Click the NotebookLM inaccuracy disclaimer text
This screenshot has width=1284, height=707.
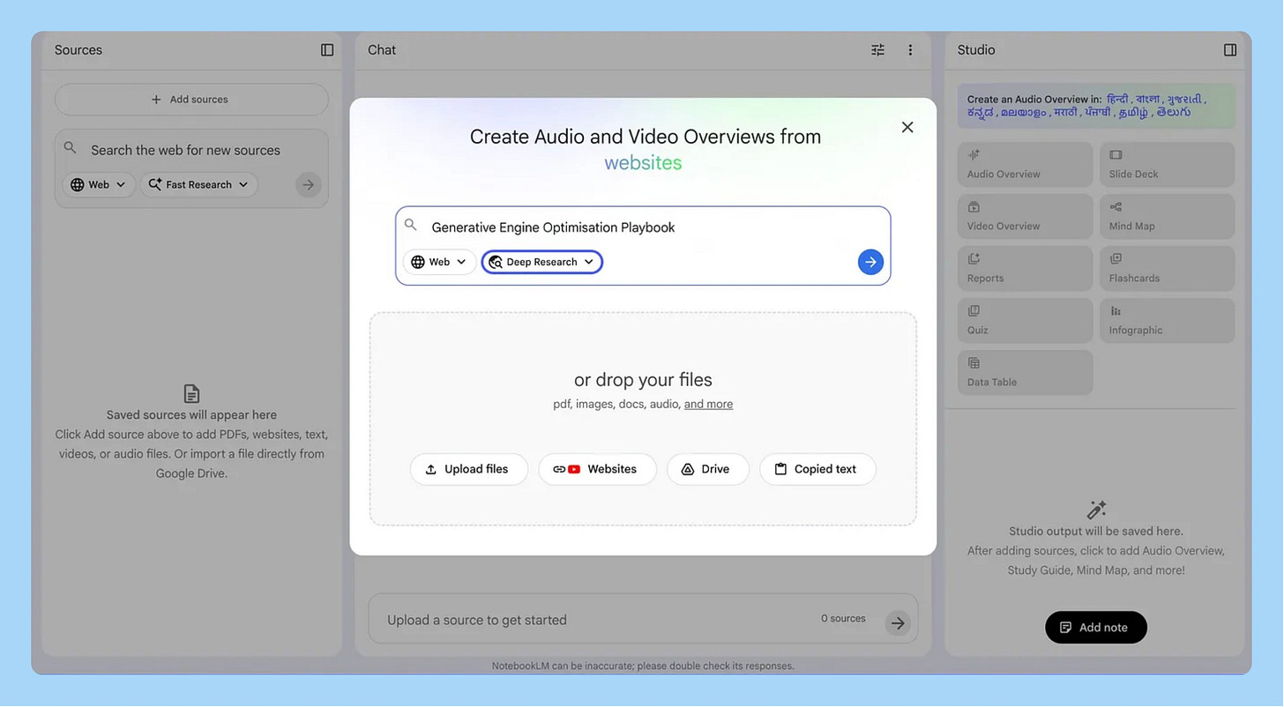coord(643,666)
